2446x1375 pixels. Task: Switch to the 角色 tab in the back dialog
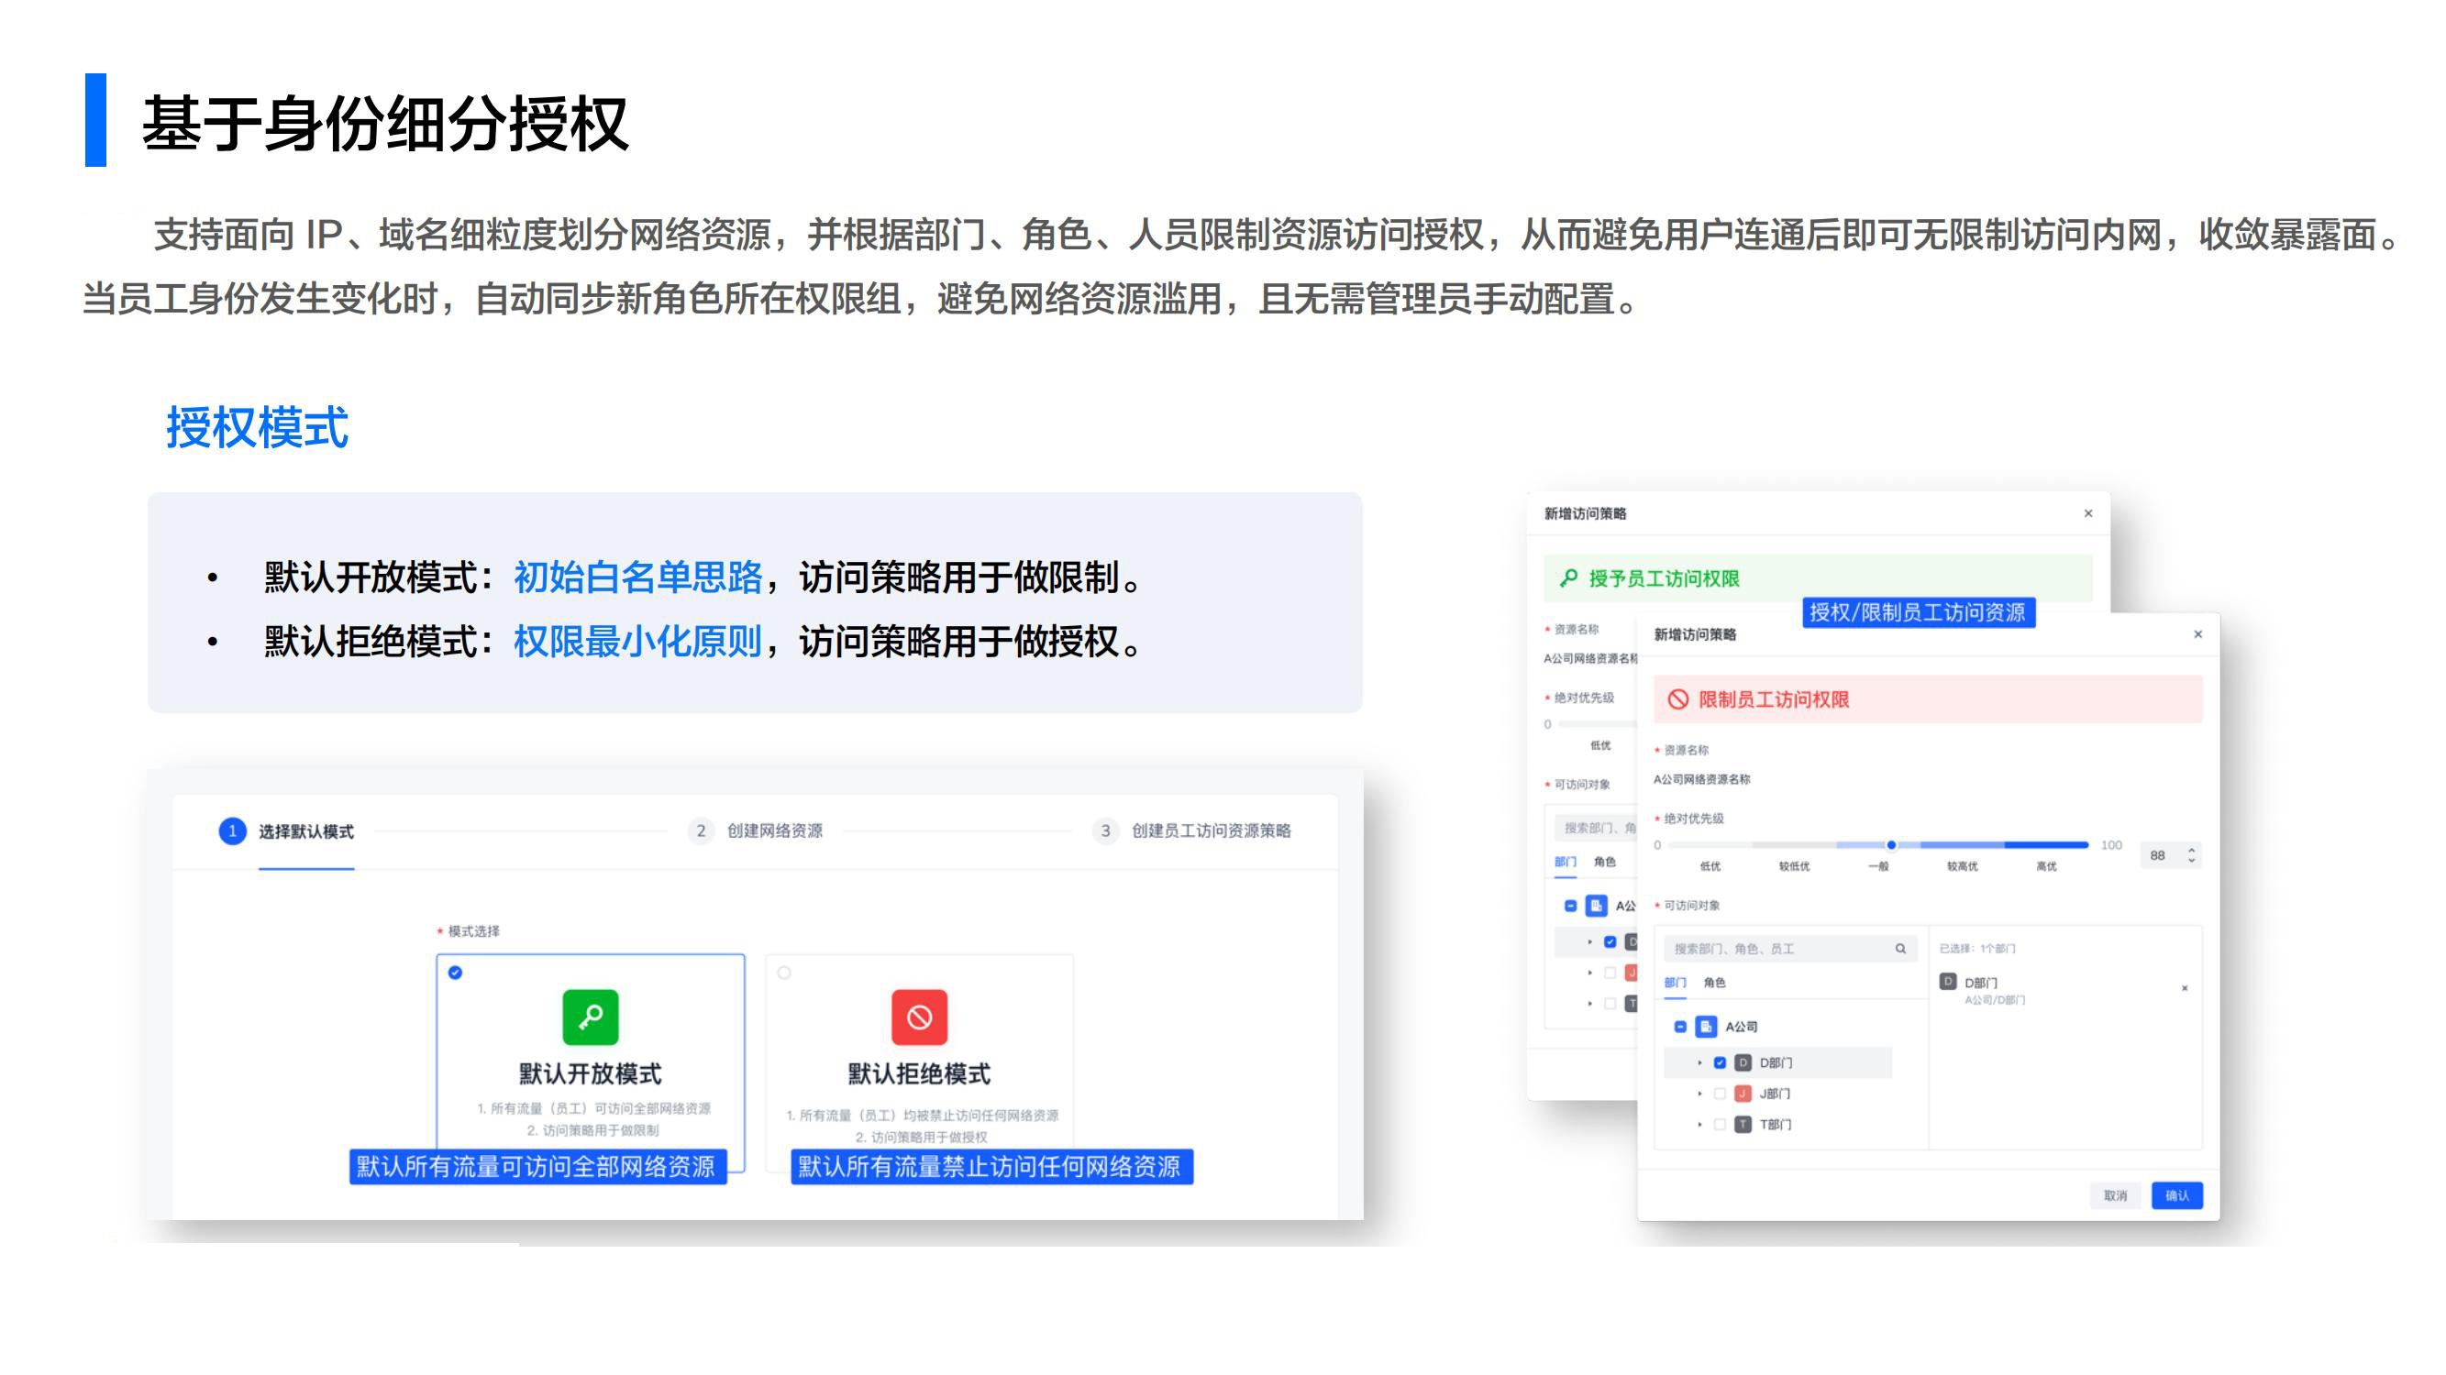click(x=1605, y=862)
